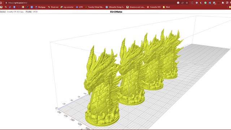This screenshot has width=231, height=130.
Task: Click the Kiri:Moto title logo
Action: click(116, 12)
